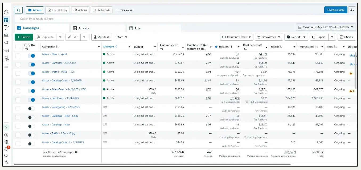This screenshot has width=361, height=170.
Task: Open the arrow dropdown next to Export
Action: point(332,37)
